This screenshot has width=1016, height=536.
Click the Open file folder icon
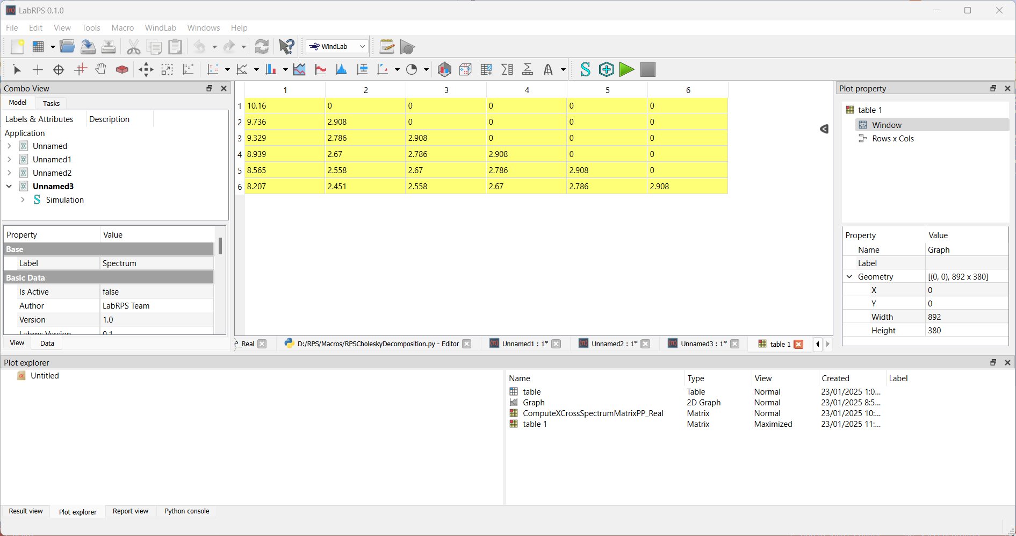pos(67,47)
